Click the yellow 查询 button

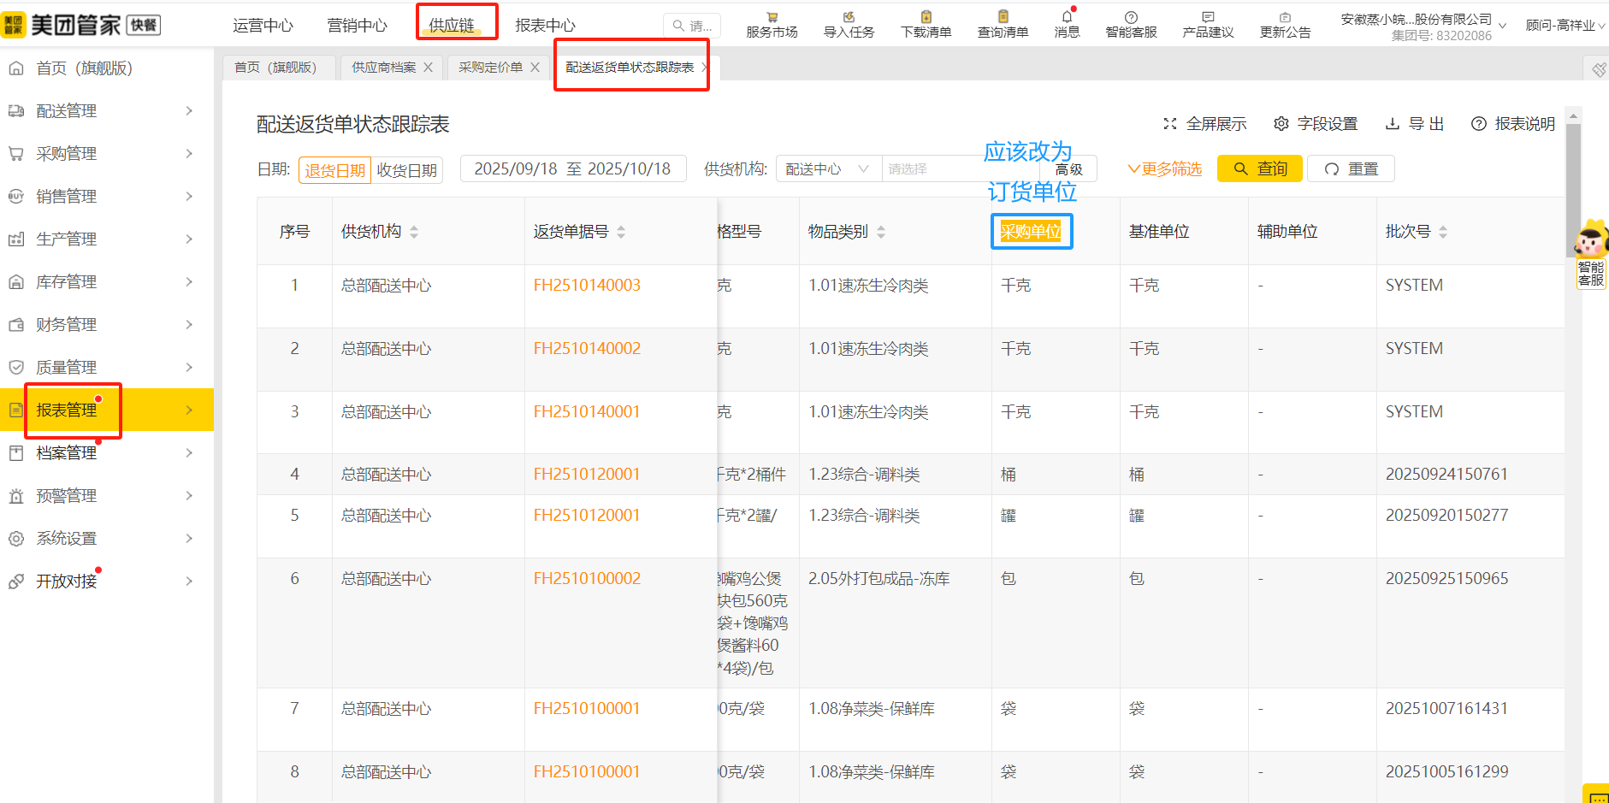1259,169
